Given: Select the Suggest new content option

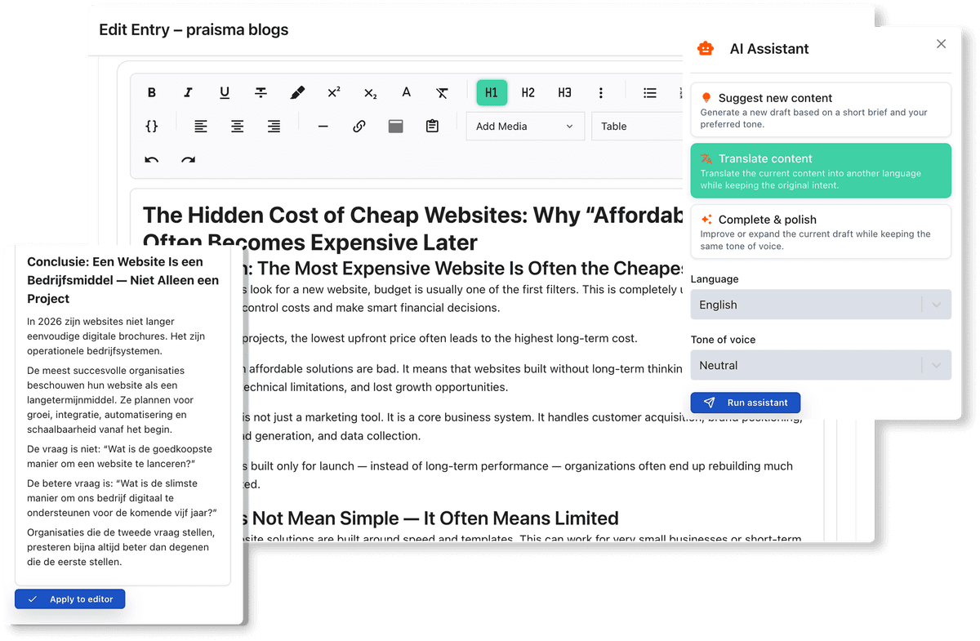Looking at the screenshot, I should (820, 109).
